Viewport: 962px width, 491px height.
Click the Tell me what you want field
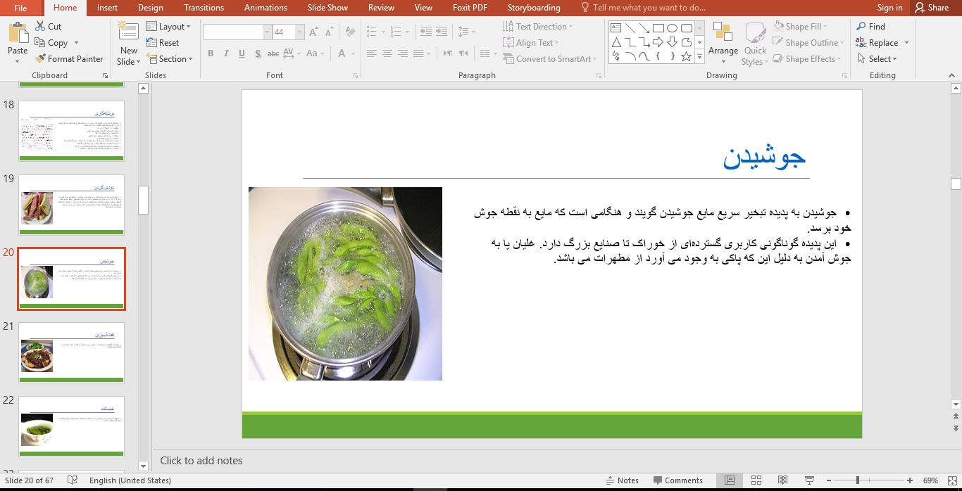tap(642, 8)
